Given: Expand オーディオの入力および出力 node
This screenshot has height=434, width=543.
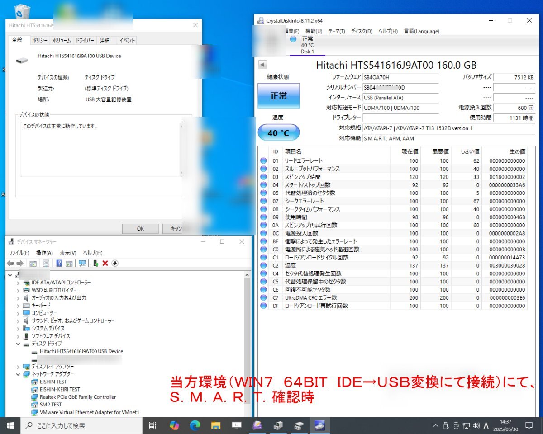Looking at the screenshot, I should point(18,298).
